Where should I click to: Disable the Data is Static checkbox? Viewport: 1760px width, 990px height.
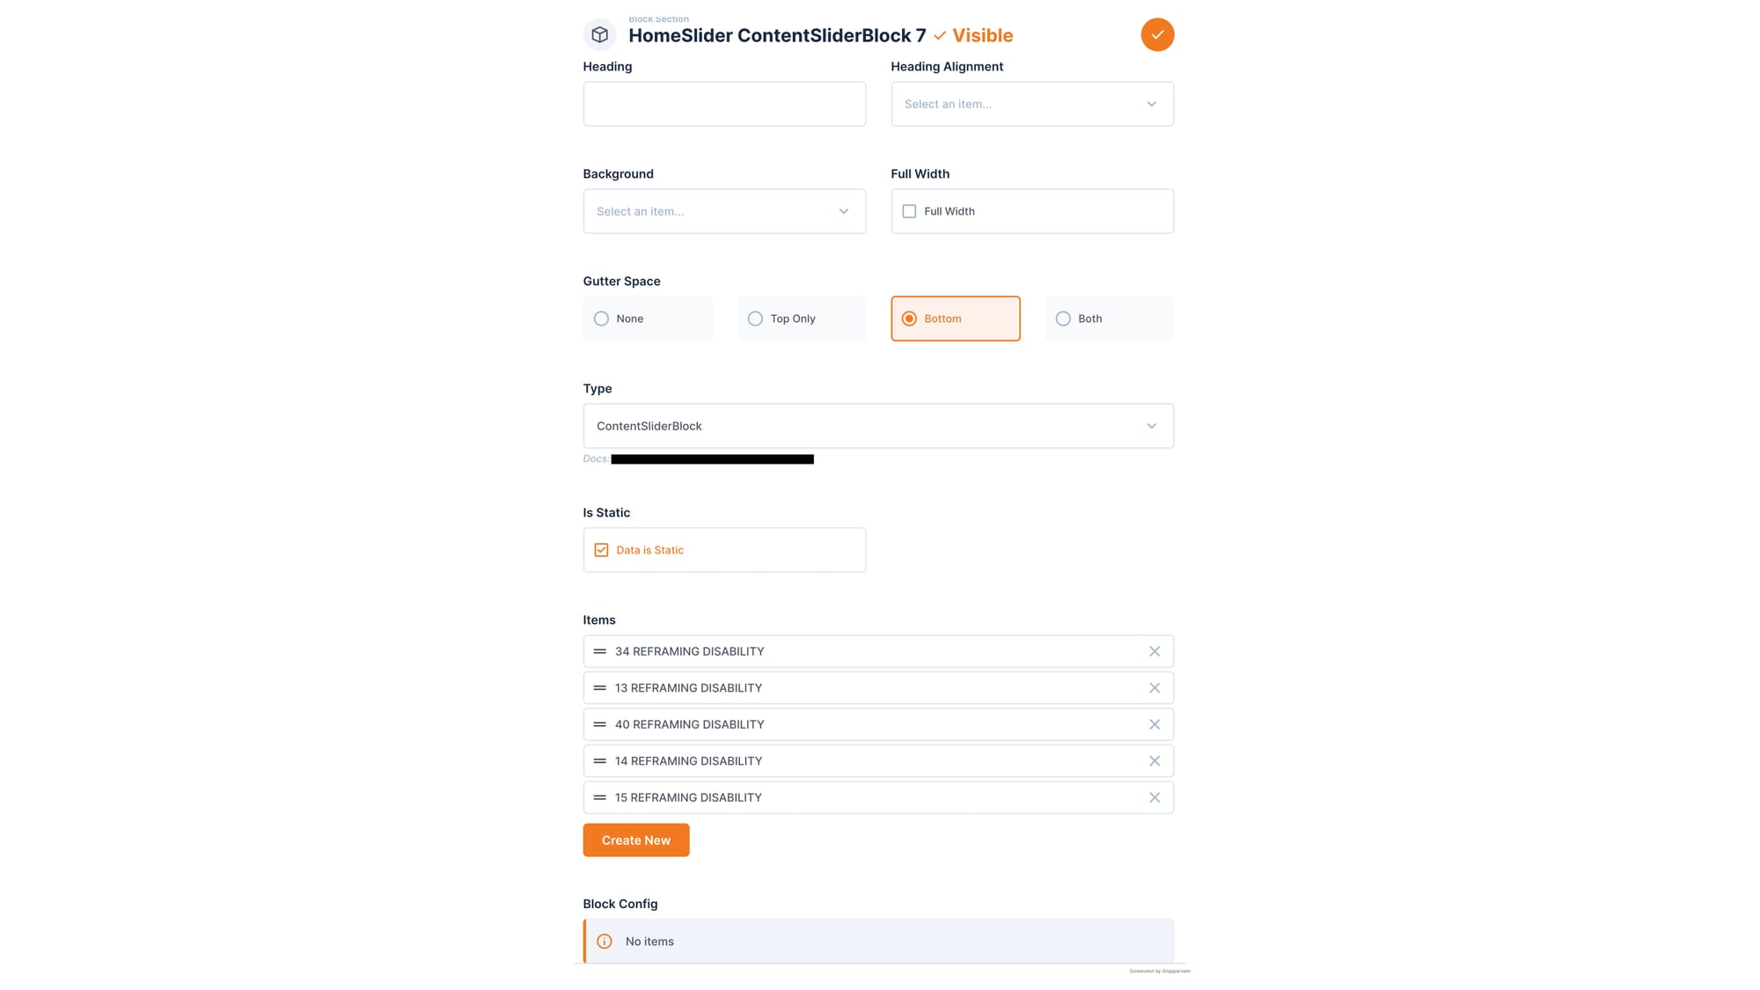(x=601, y=549)
